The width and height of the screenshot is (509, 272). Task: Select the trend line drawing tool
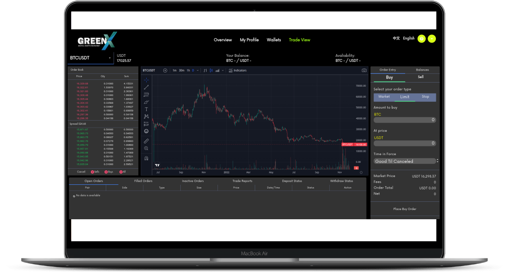(x=146, y=87)
